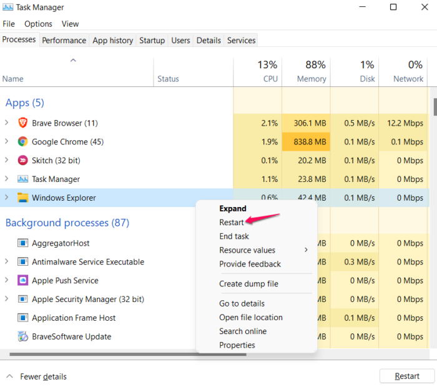Click the Windows Explorer folder icon

22,198
